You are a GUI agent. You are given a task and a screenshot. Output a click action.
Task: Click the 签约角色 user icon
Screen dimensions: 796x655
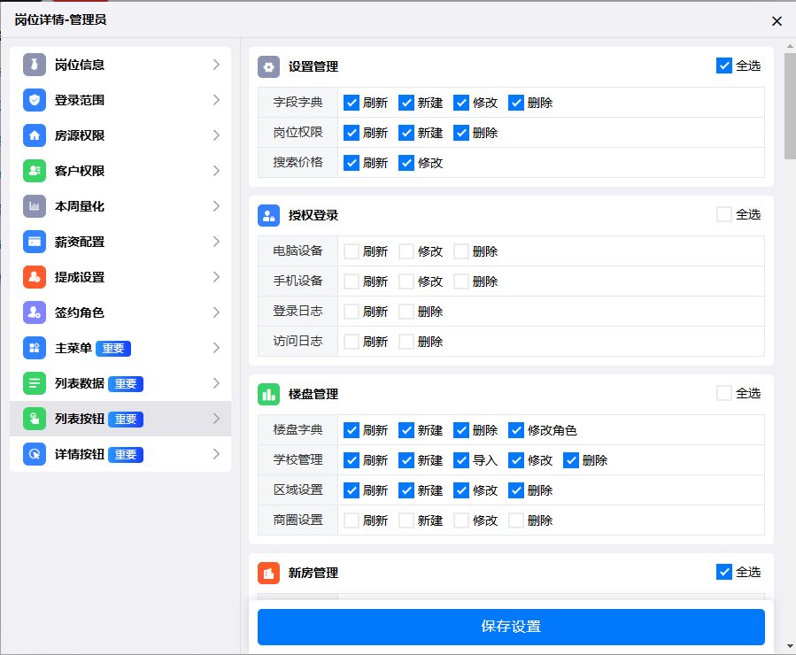tap(34, 312)
